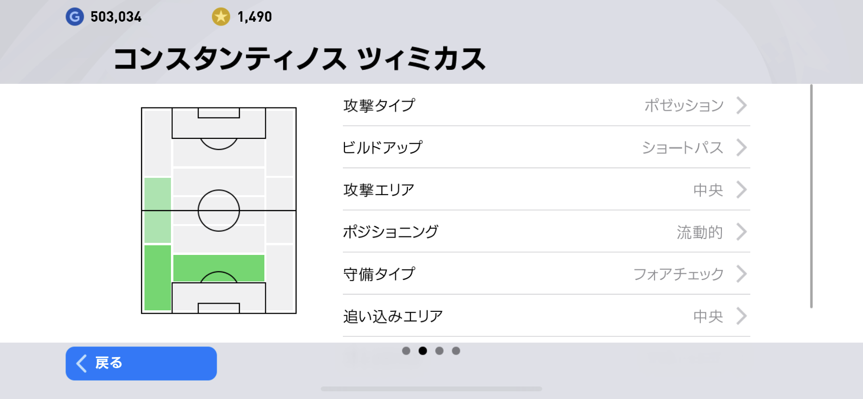Viewport: 863px width, 399px height.
Task: Open the 攻撃エリア setting row
Action: pos(546,189)
